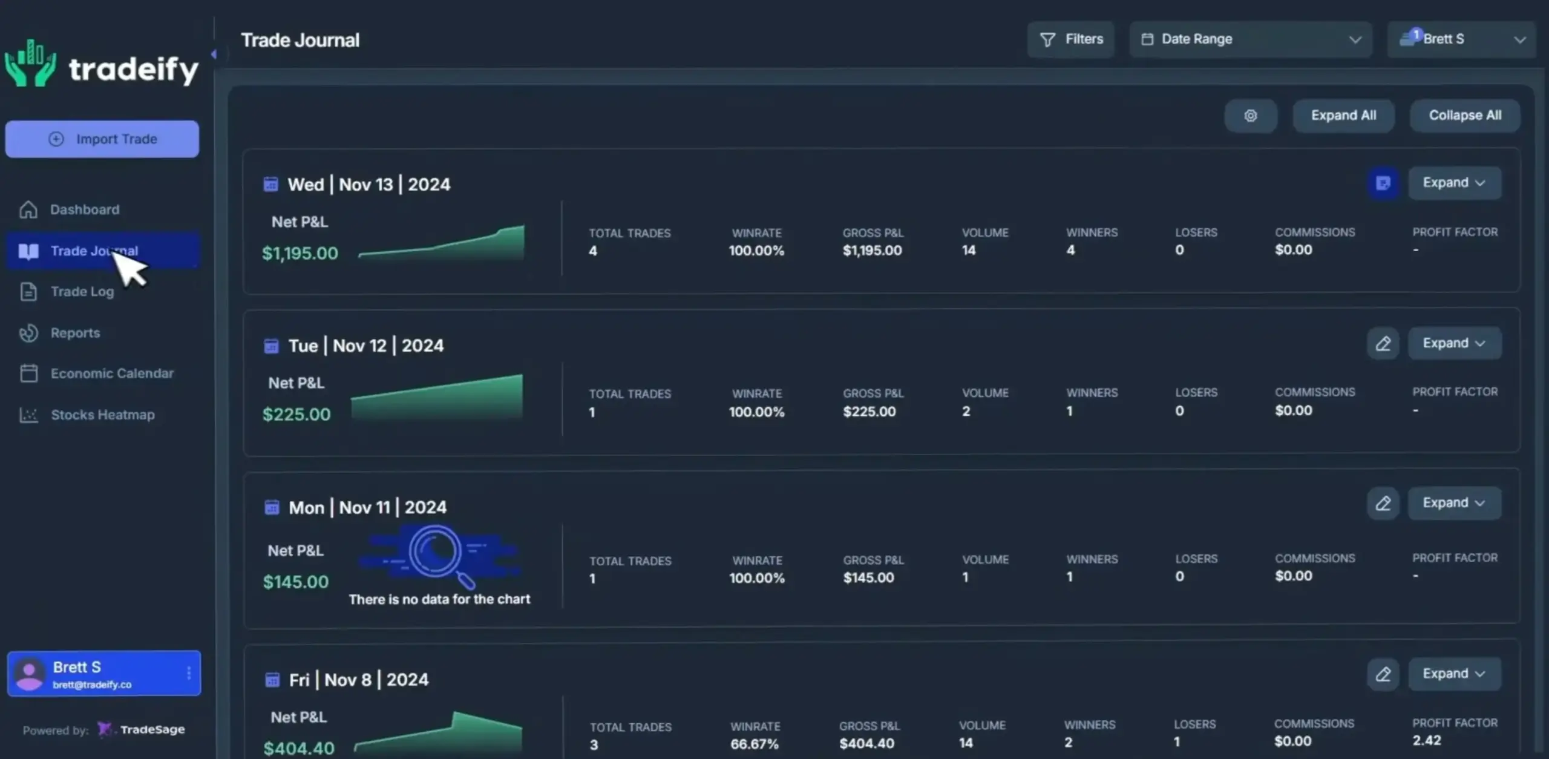The image size is (1549, 759).
Task: Click the edit pencil icon for Nov 8
Action: tap(1383, 674)
